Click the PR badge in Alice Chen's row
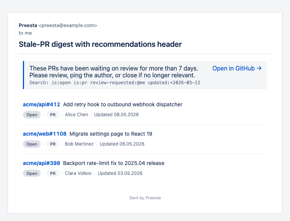 pyautogui.click(x=53, y=115)
